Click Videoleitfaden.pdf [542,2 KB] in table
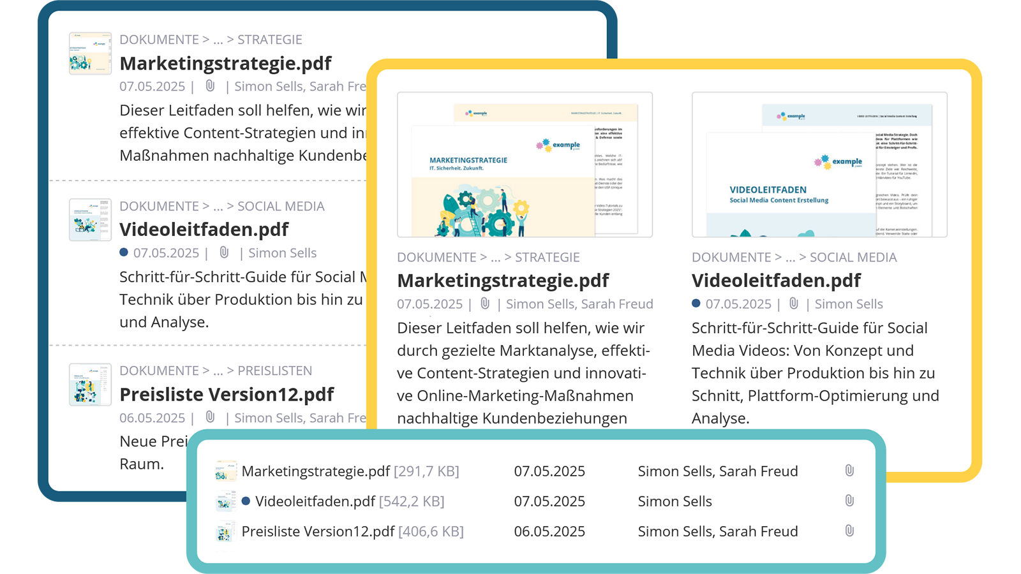Image resolution: width=1021 pixels, height=574 pixels. point(350,501)
